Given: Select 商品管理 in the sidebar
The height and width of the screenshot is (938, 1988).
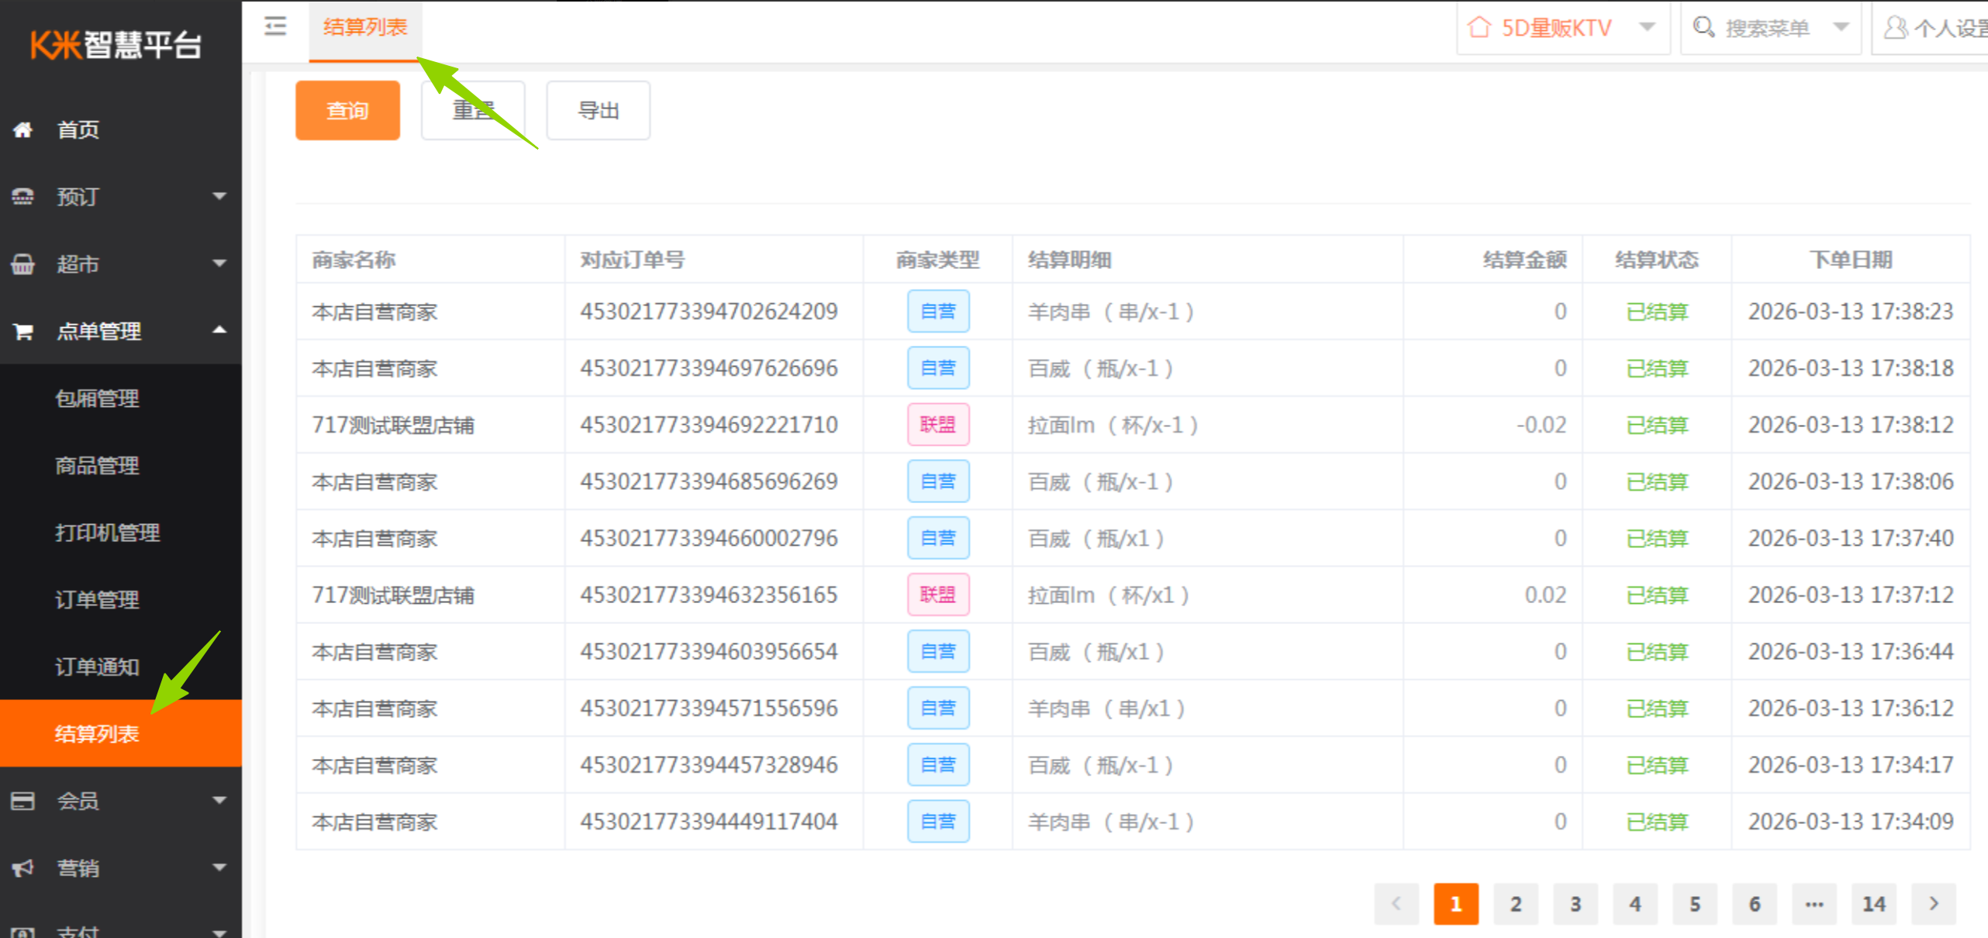Looking at the screenshot, I should [97, 465].
